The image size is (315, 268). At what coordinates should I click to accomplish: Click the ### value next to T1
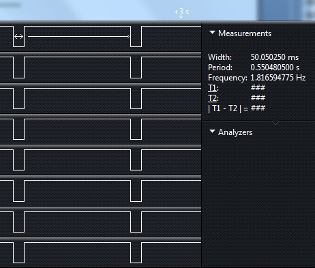point(258,88)
